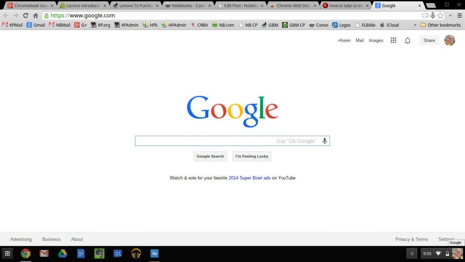Open Evernote from the shelf
The width and height of the screenshot is (465, 262).
click(x=99, y=253)
